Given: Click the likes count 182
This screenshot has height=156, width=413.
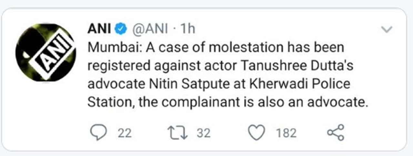Looking at the screenshot, I should [286, 133].
